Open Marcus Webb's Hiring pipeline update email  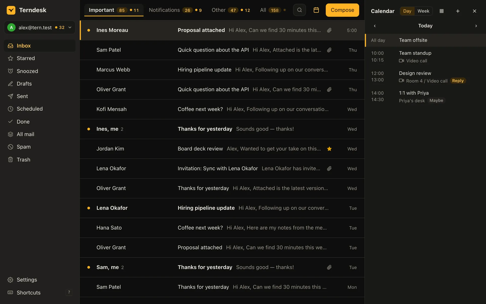pyautogui.click(x=222, y=70)
